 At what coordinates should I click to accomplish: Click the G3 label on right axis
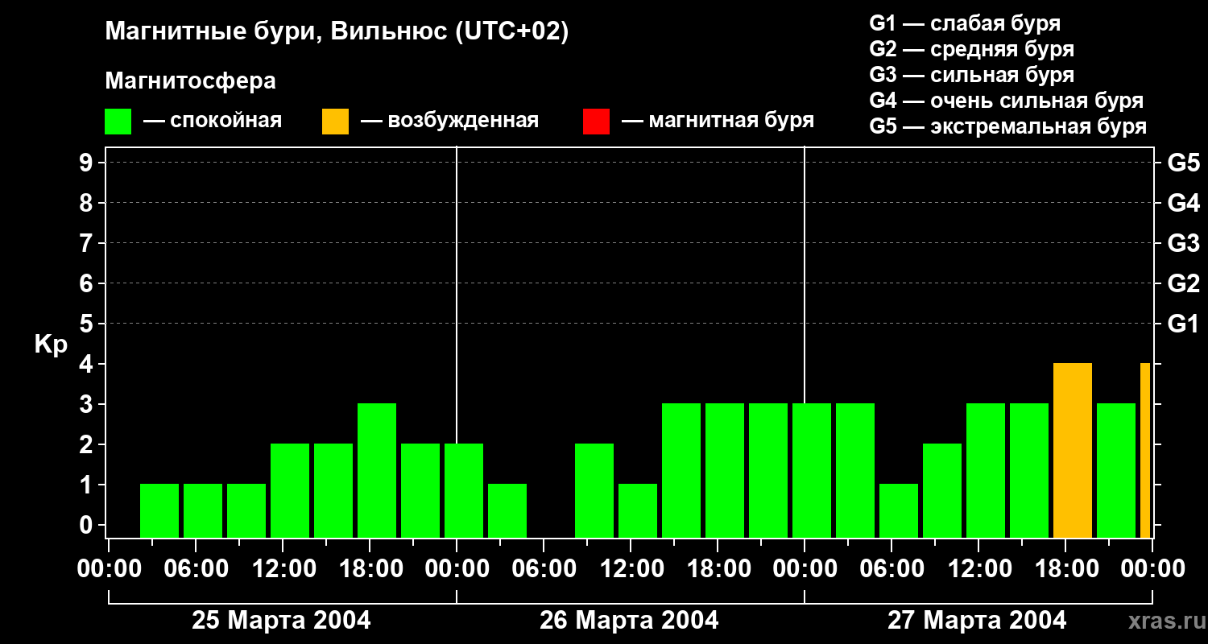1184,243
